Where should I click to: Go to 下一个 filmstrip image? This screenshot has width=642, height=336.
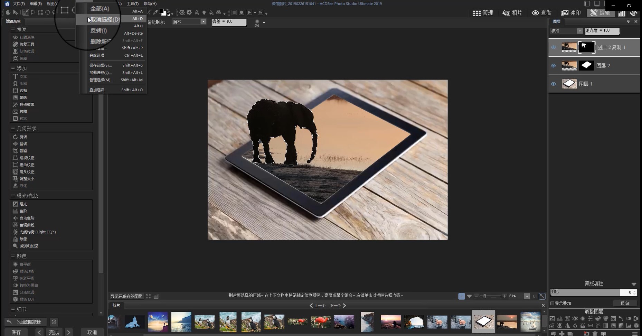(x=338, y=306)
